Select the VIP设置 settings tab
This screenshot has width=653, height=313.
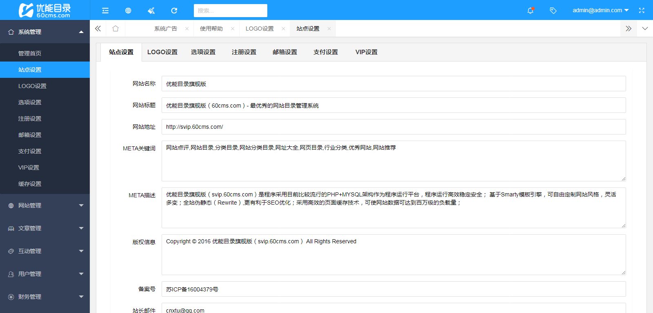pos(366,52)
